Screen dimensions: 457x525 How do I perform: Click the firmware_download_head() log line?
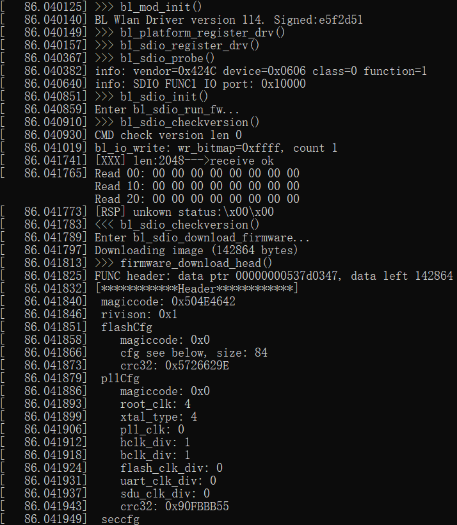184,263
